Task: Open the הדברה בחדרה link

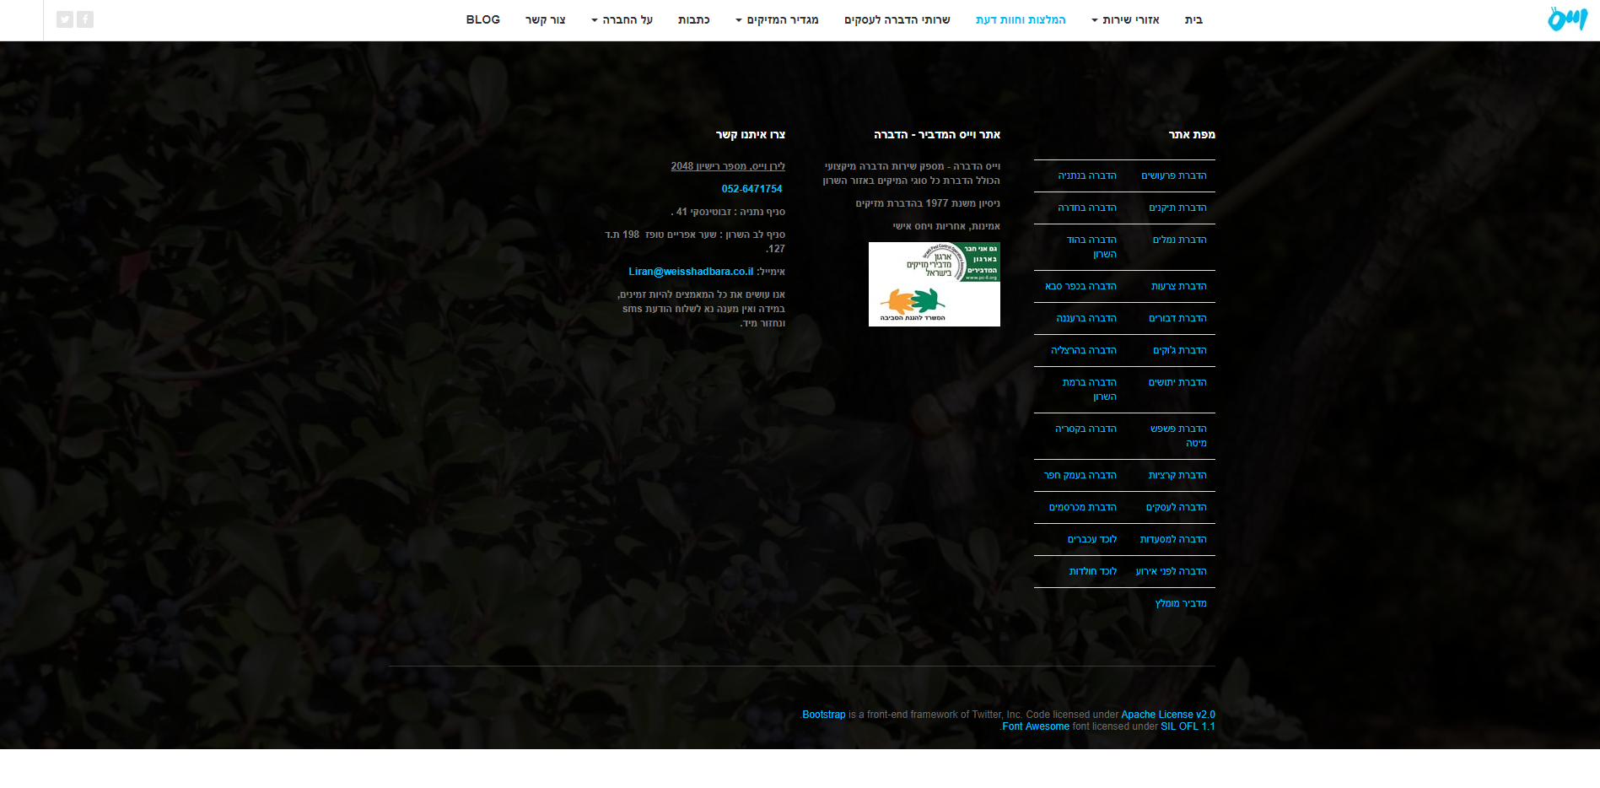Action: point(1087,208)
